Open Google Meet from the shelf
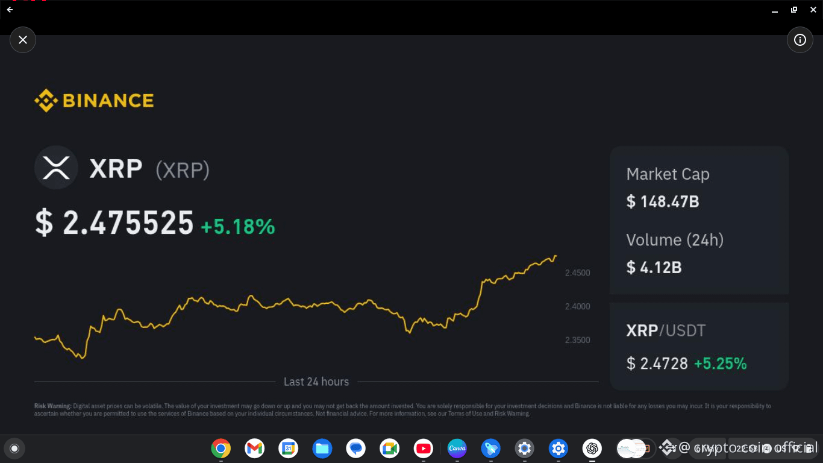Screen dimensions: 823x463 pyautogui.click(x=390, y=449)
